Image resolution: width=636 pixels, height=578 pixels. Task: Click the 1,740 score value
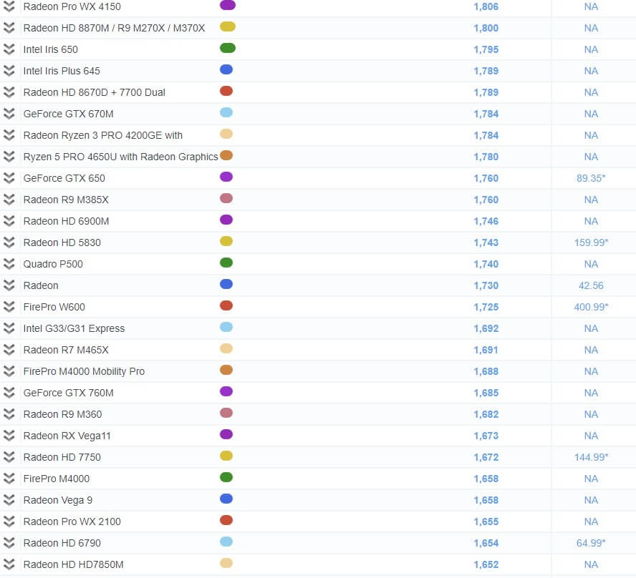pos(486,264)
